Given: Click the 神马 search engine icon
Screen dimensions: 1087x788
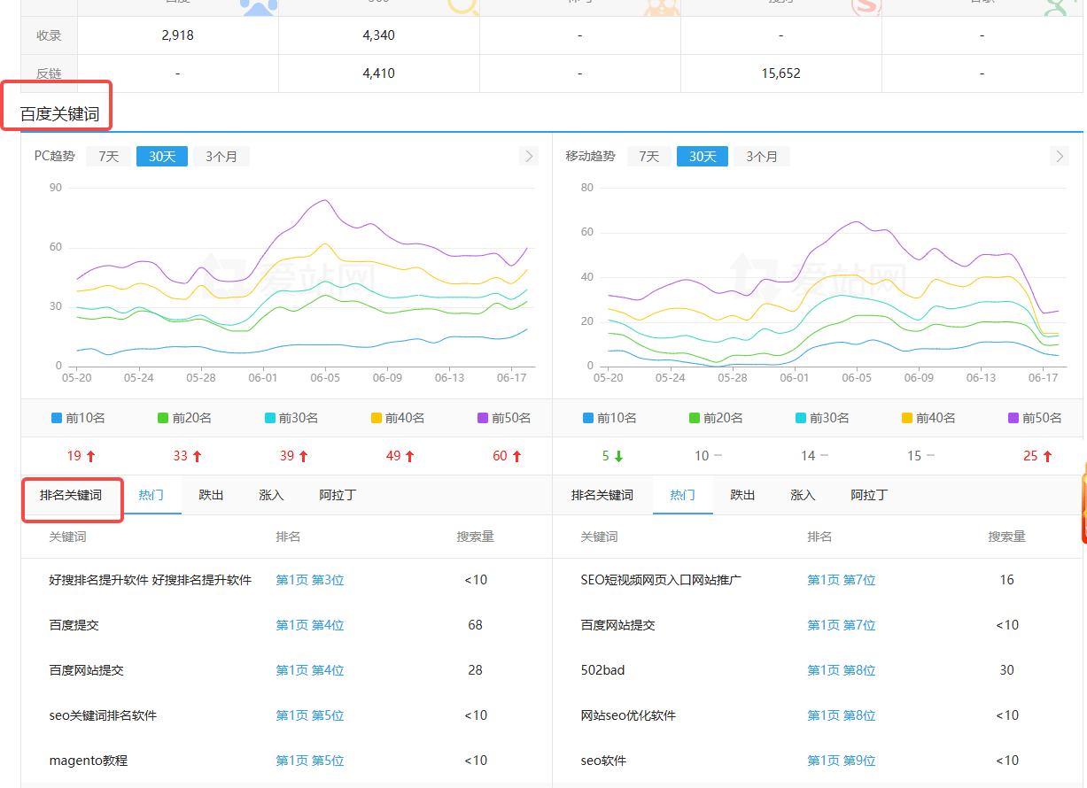Looking at the screenshot, I should (x=663, y=7).
